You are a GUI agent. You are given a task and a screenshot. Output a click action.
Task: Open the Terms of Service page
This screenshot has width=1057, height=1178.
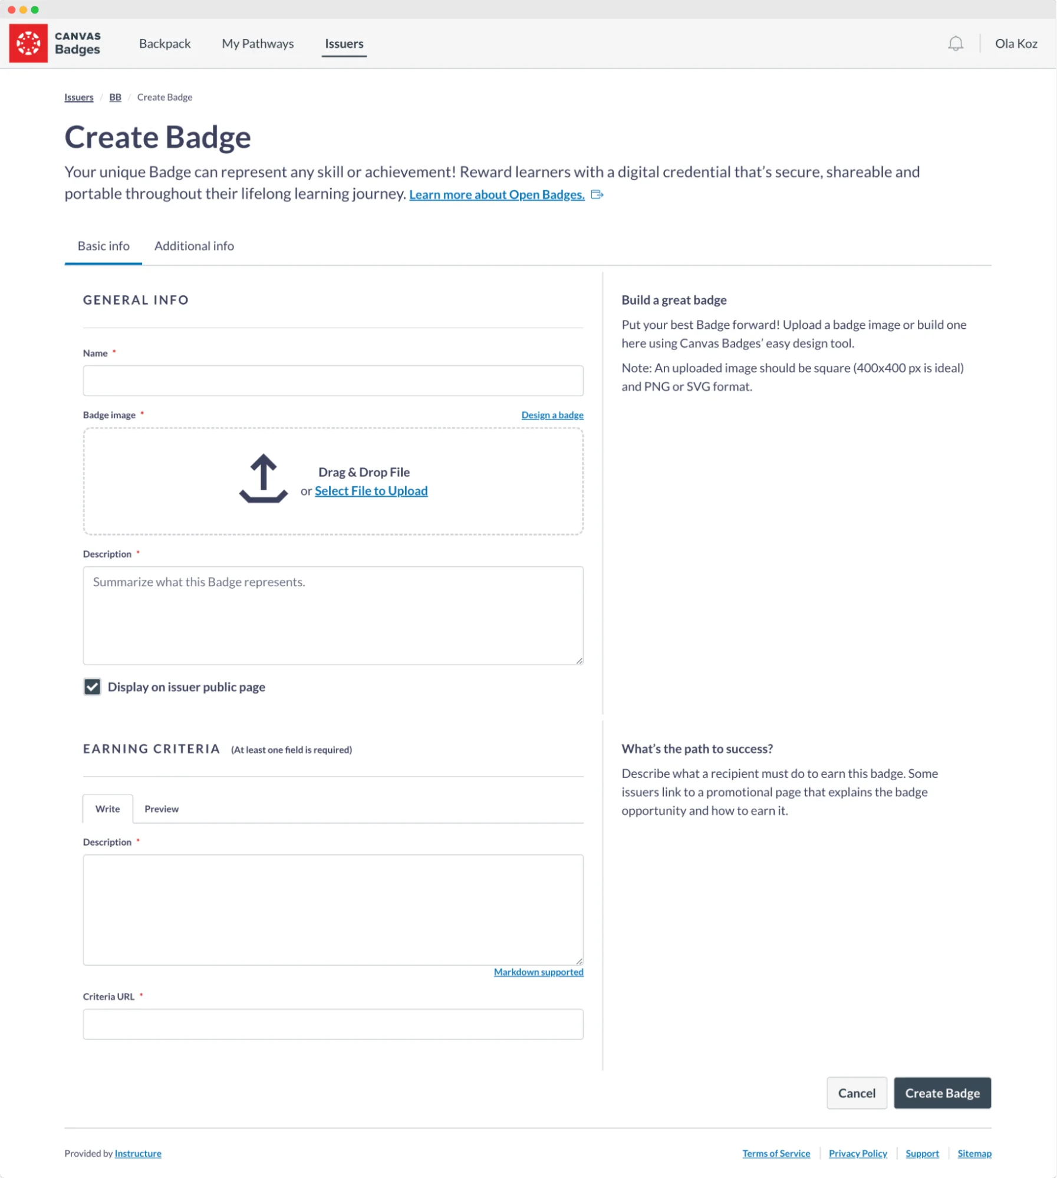pyautogui.click(x=776, y=1153)
